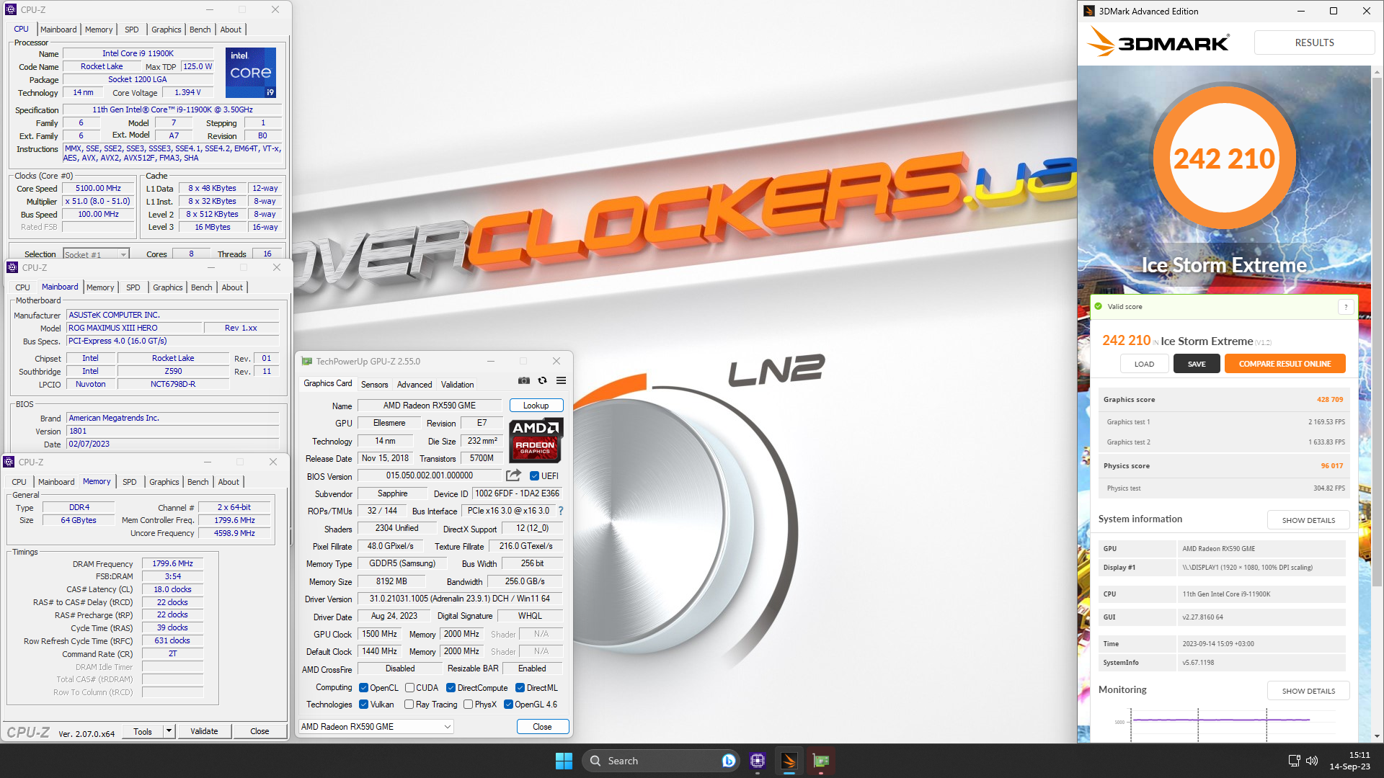Click the Intel Core i9 logo
The image size is (1384, 778).
click(251, 73)
